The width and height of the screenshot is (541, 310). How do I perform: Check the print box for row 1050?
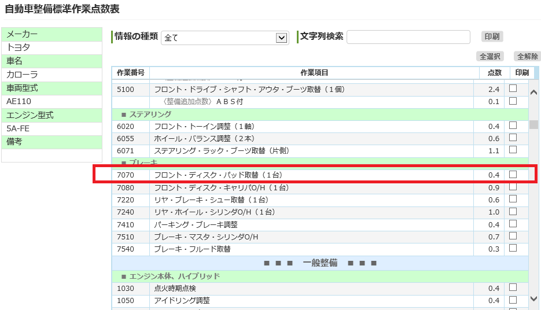(513, 300)
